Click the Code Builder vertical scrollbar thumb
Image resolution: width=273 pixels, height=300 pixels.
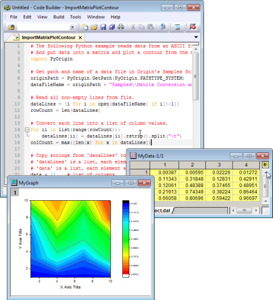click(x=196, y=76)
